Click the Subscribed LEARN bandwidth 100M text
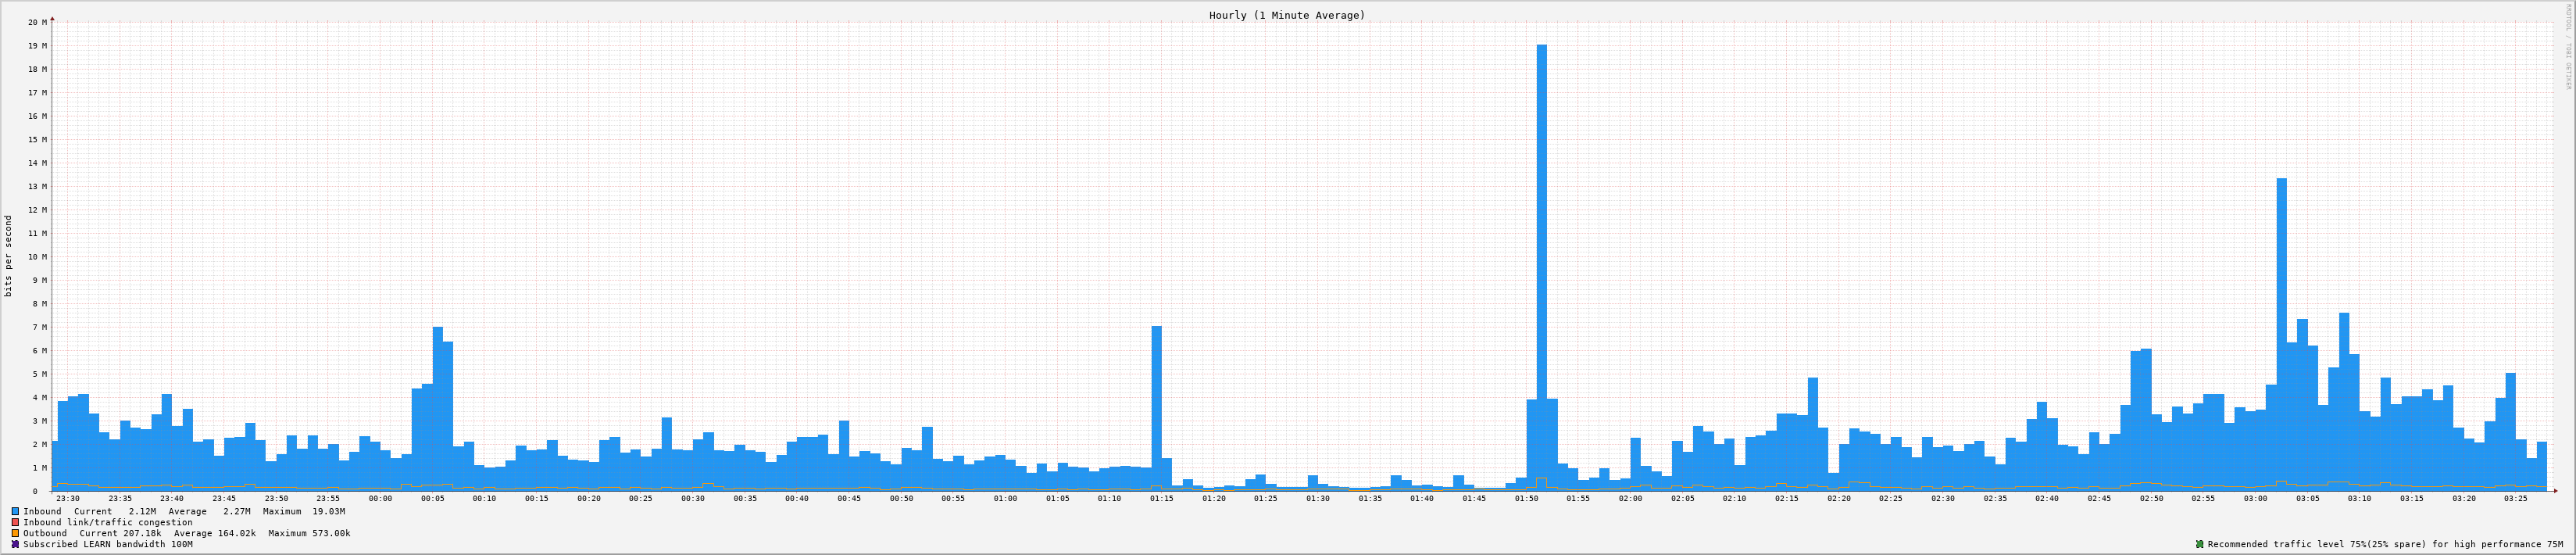 (108, 544)
